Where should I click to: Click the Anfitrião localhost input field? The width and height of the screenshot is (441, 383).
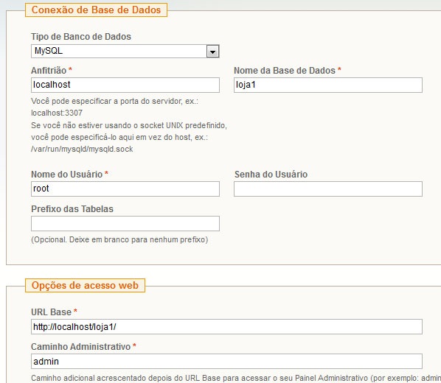pyautogui.click(x=125, y=85)
